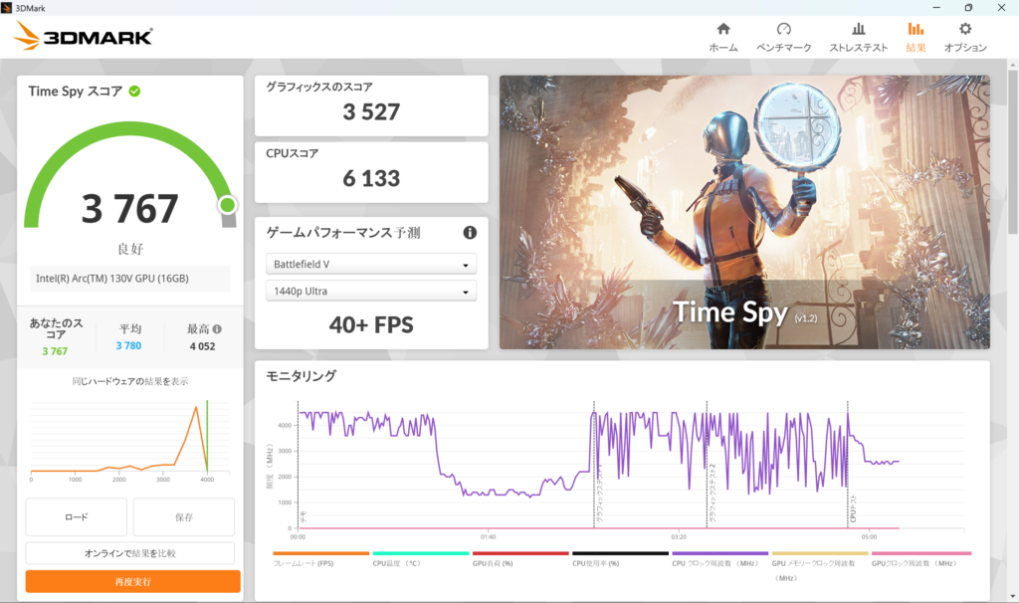This screenshot has height=603, width=1019.
Task: Click the info icon next to 最高
Action: [x=217, y=329]
